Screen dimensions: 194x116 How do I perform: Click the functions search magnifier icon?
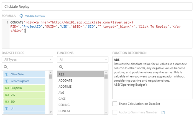coord(61,67)
